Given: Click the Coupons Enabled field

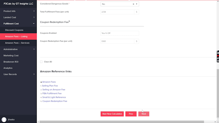Looking at the screenshot, I should click(120, 33).
